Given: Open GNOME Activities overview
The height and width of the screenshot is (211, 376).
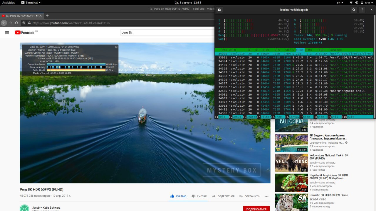Looking at the screenshot, I should click(9, 3).
